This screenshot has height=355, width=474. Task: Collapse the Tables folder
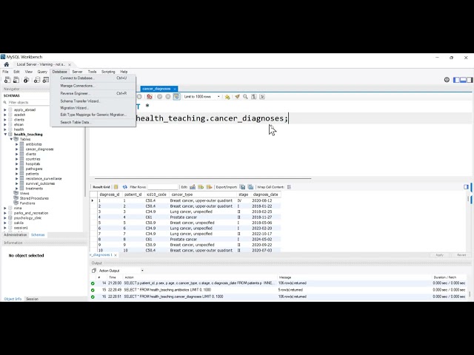(x=11, y=139)
